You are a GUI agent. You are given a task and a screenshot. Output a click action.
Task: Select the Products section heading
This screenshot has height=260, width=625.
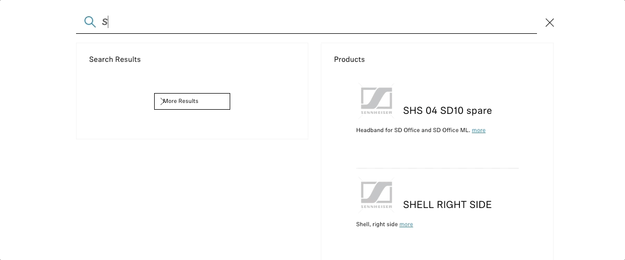click(349, 59)
